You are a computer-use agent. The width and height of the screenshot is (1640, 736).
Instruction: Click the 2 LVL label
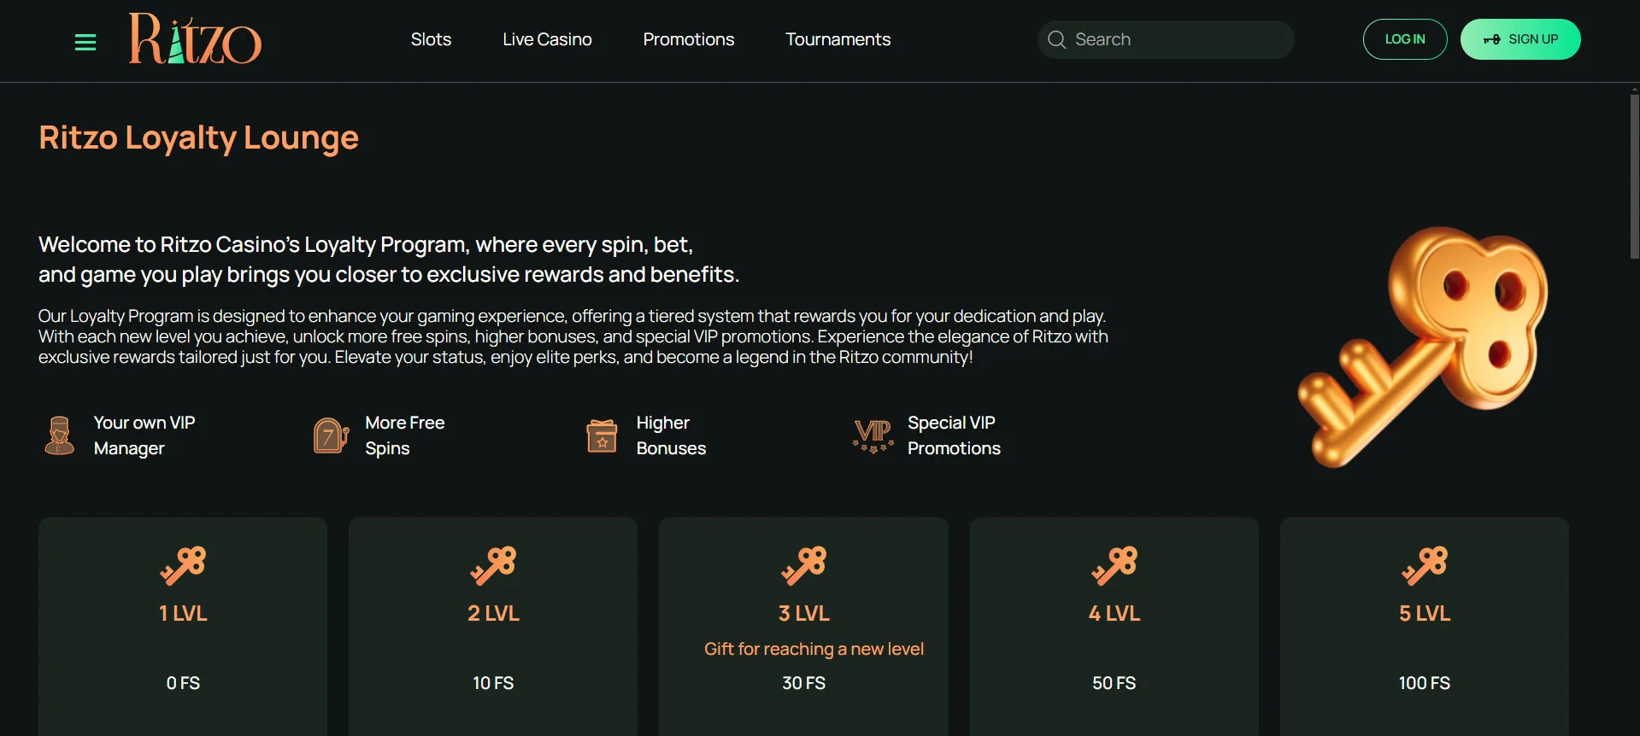[493, 613]
